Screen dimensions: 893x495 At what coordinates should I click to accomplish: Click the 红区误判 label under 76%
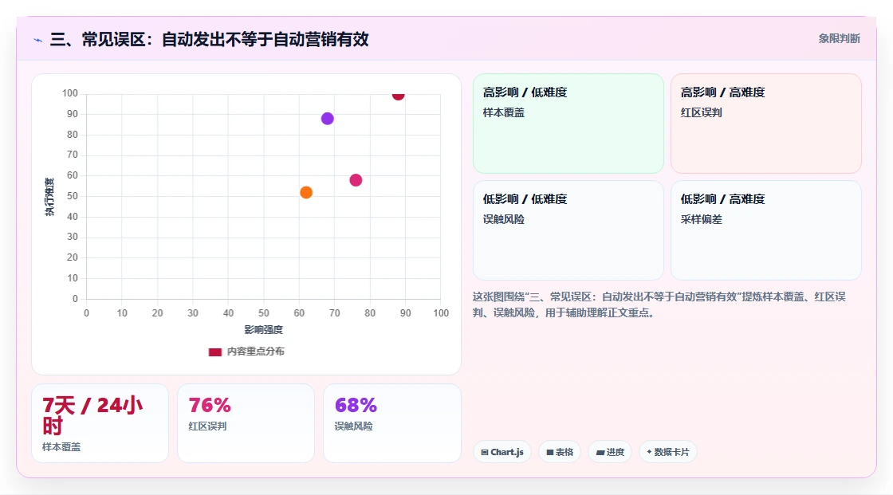[x=207, y=426]
